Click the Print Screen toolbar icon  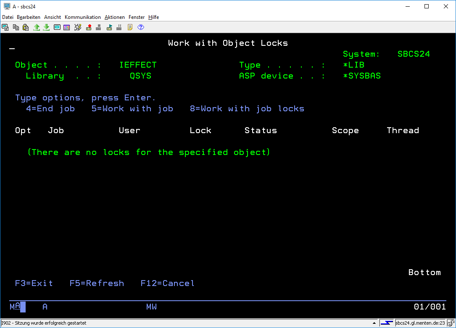coord(5,27)
